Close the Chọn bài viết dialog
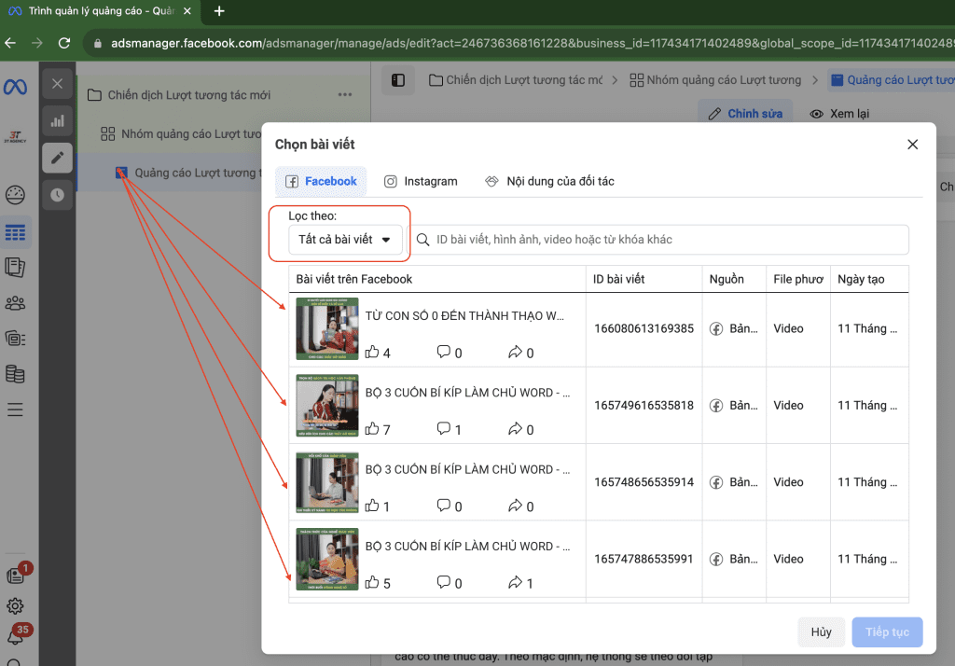This screenshot has width=955, height=666. [x=912, y=145]
